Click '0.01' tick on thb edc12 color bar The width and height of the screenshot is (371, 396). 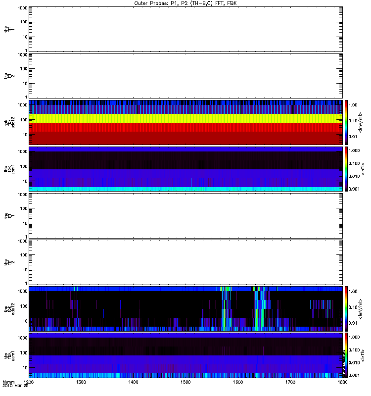pyautogui.click(x=353, y=137)
